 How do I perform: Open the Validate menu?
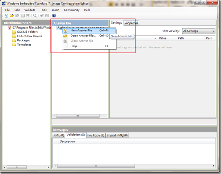coord(30,10)
